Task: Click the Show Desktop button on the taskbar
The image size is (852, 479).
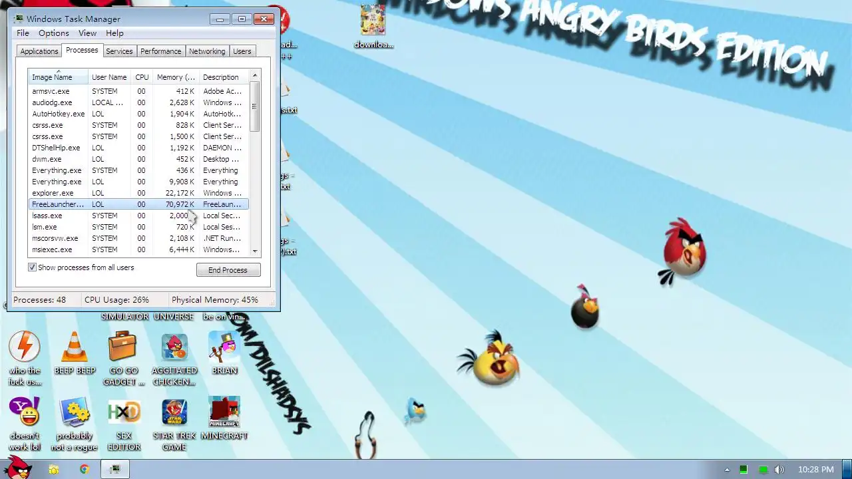Action: (x=847, y=470)
